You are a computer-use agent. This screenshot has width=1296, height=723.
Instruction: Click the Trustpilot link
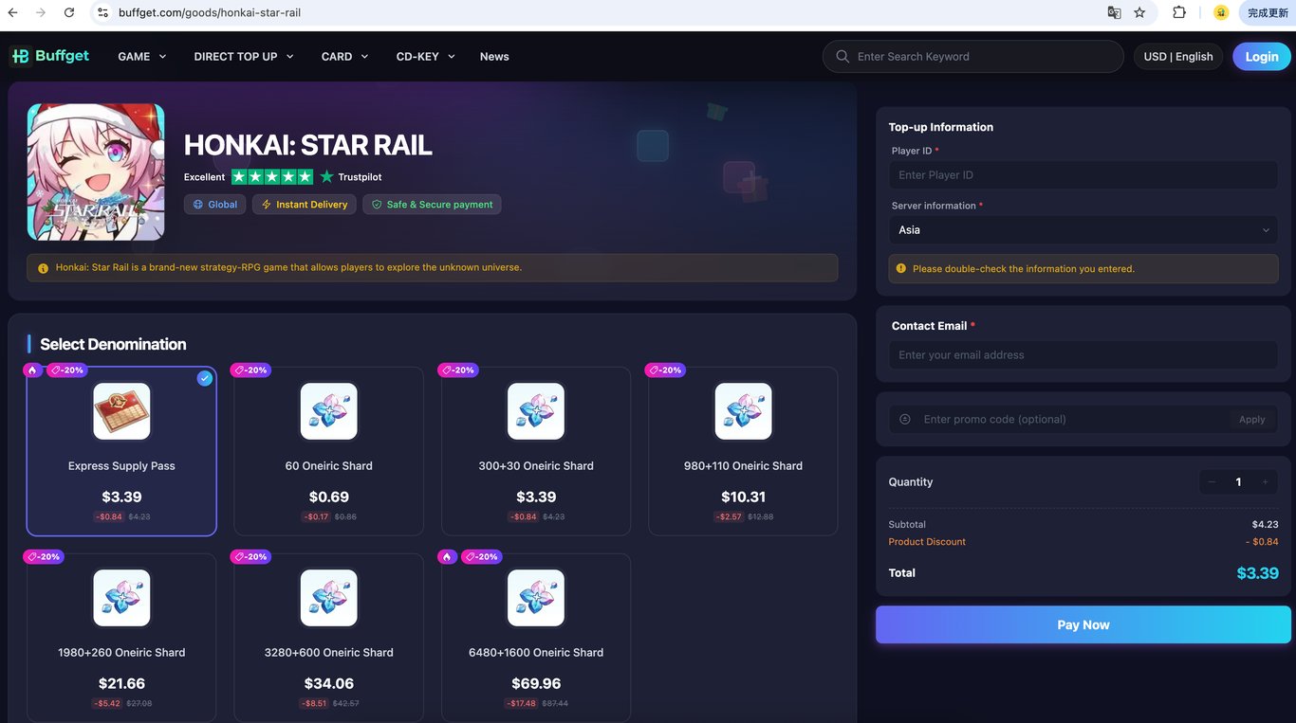(x=353, y=177)
